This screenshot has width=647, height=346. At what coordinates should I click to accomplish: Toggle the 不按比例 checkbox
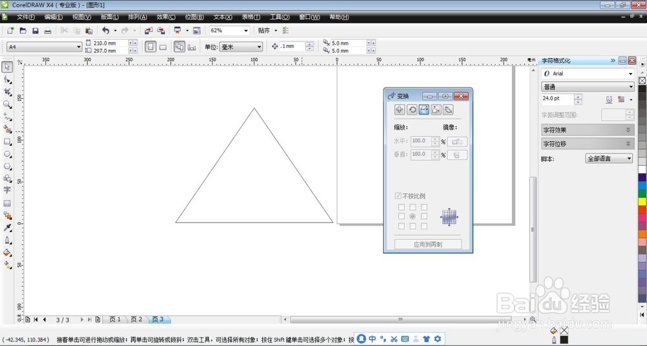pyautogui.click(x=398, y=196)
